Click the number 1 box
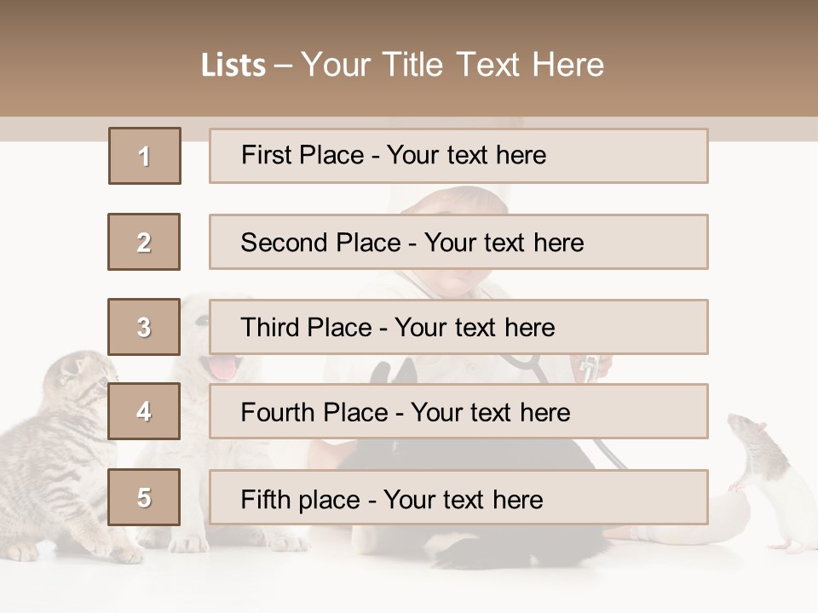 point(145,156)
